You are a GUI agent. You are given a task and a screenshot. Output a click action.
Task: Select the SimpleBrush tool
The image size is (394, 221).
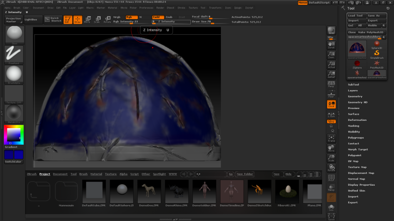coord(376,54)
